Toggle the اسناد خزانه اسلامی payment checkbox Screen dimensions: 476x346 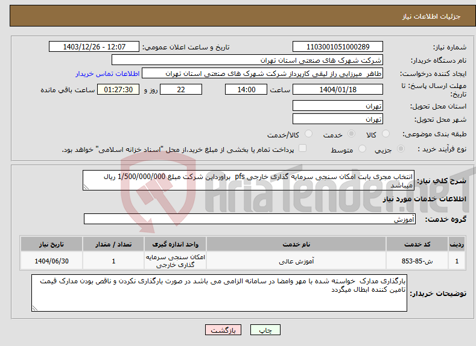point(303,148)
